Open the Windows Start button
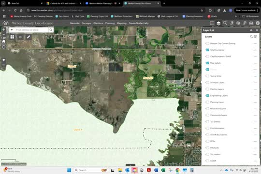The width and height of the screenshot is (261, 174). pos(69,170)
